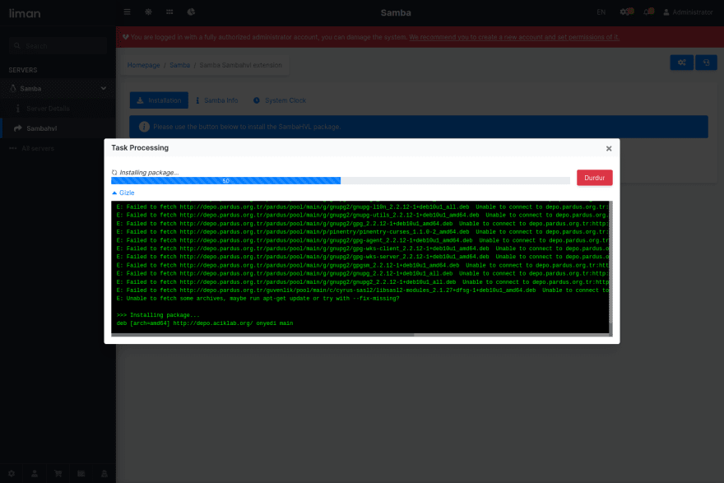This screenshot has height=483, width=724.
Task: Open the bell notifications icon
Action: pyautogui.click(x=649, y=12)
